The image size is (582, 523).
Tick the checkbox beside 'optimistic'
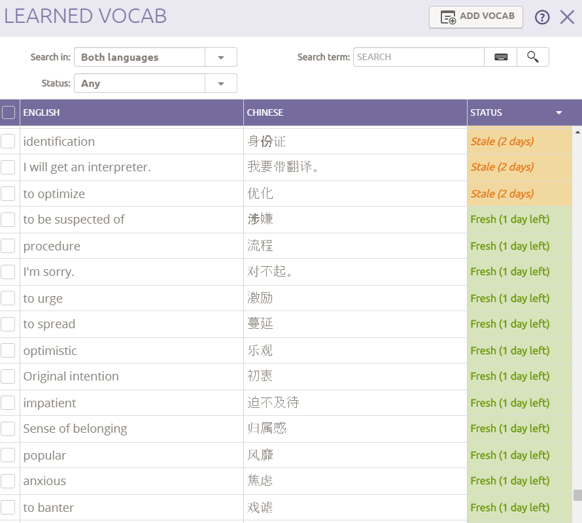click(x=8, y=350)
